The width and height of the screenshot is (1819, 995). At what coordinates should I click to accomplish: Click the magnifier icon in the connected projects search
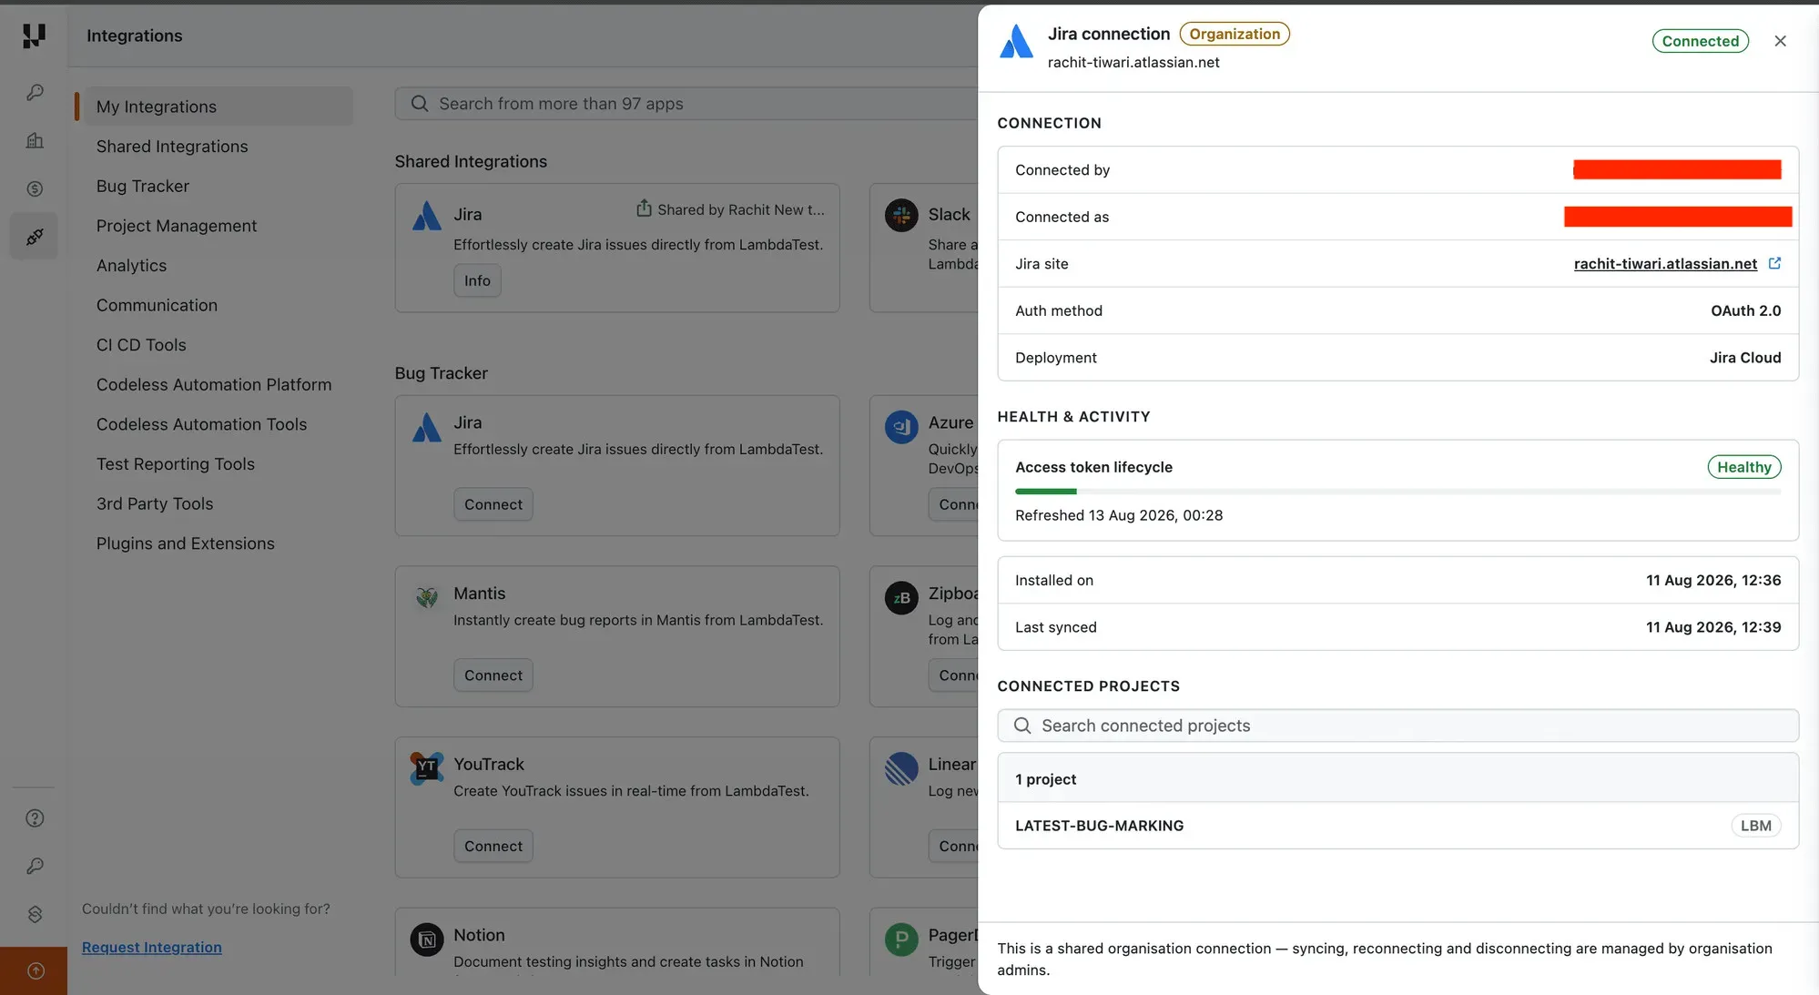point(1022,726)
